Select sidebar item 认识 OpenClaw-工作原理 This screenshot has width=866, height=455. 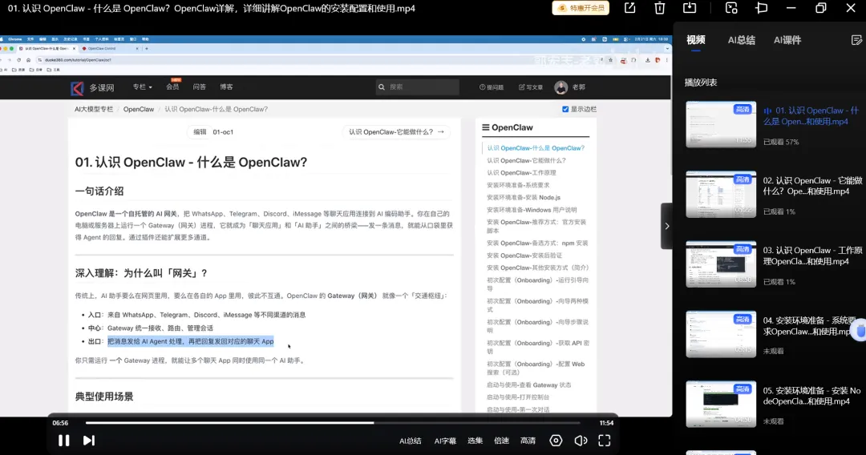point(521,172)
